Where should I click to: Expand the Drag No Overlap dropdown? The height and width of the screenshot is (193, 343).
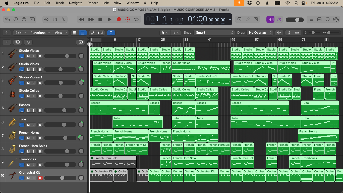[x=260, y=33]
